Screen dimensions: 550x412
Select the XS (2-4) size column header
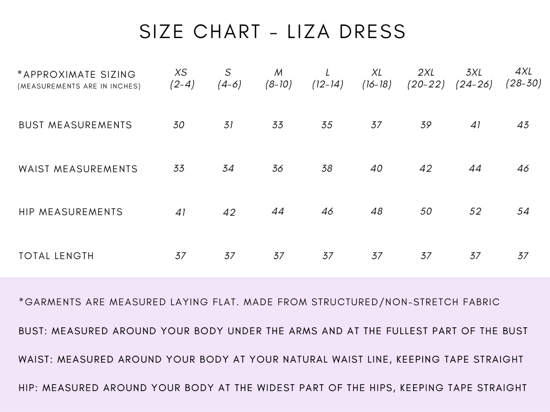[182, 78]
